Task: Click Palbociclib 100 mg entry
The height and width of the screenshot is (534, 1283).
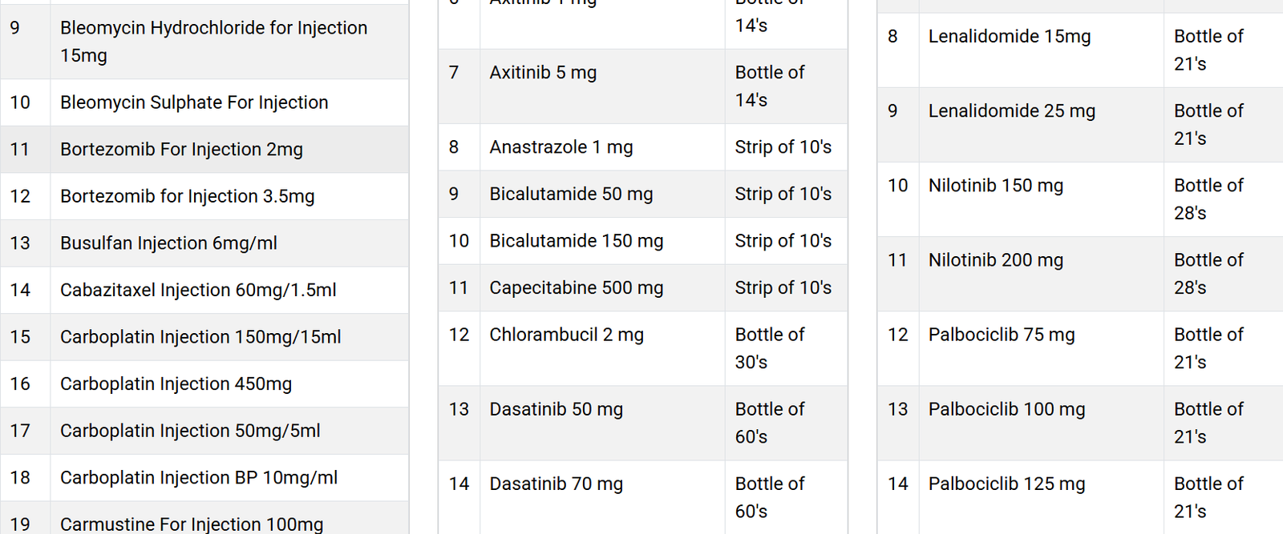Action: (x=1006, y=409)
